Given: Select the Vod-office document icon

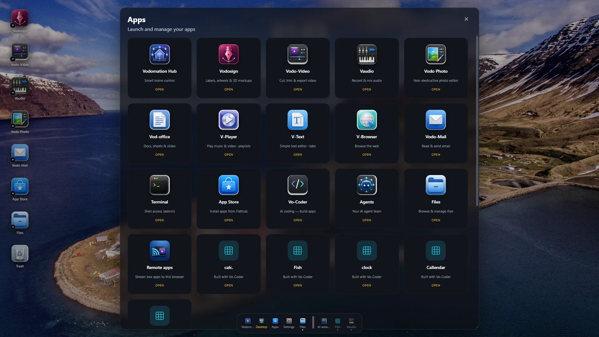Looking at the screenshot, I should [x=159, y=120].
